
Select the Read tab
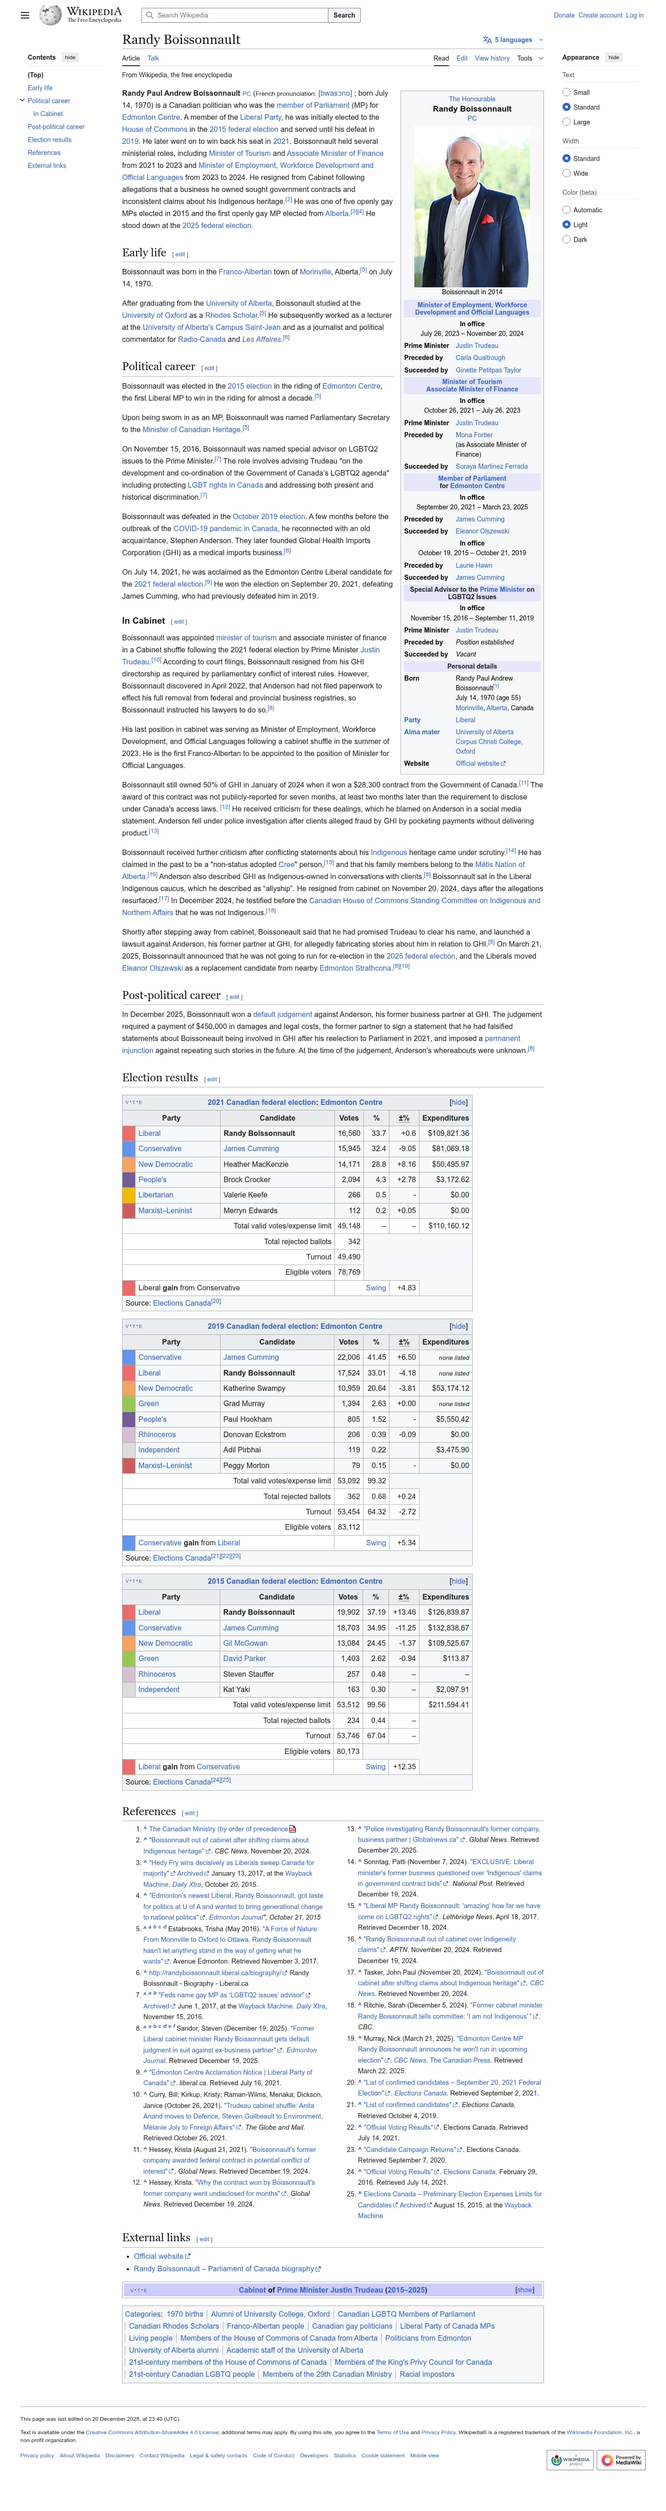point(441,58)
